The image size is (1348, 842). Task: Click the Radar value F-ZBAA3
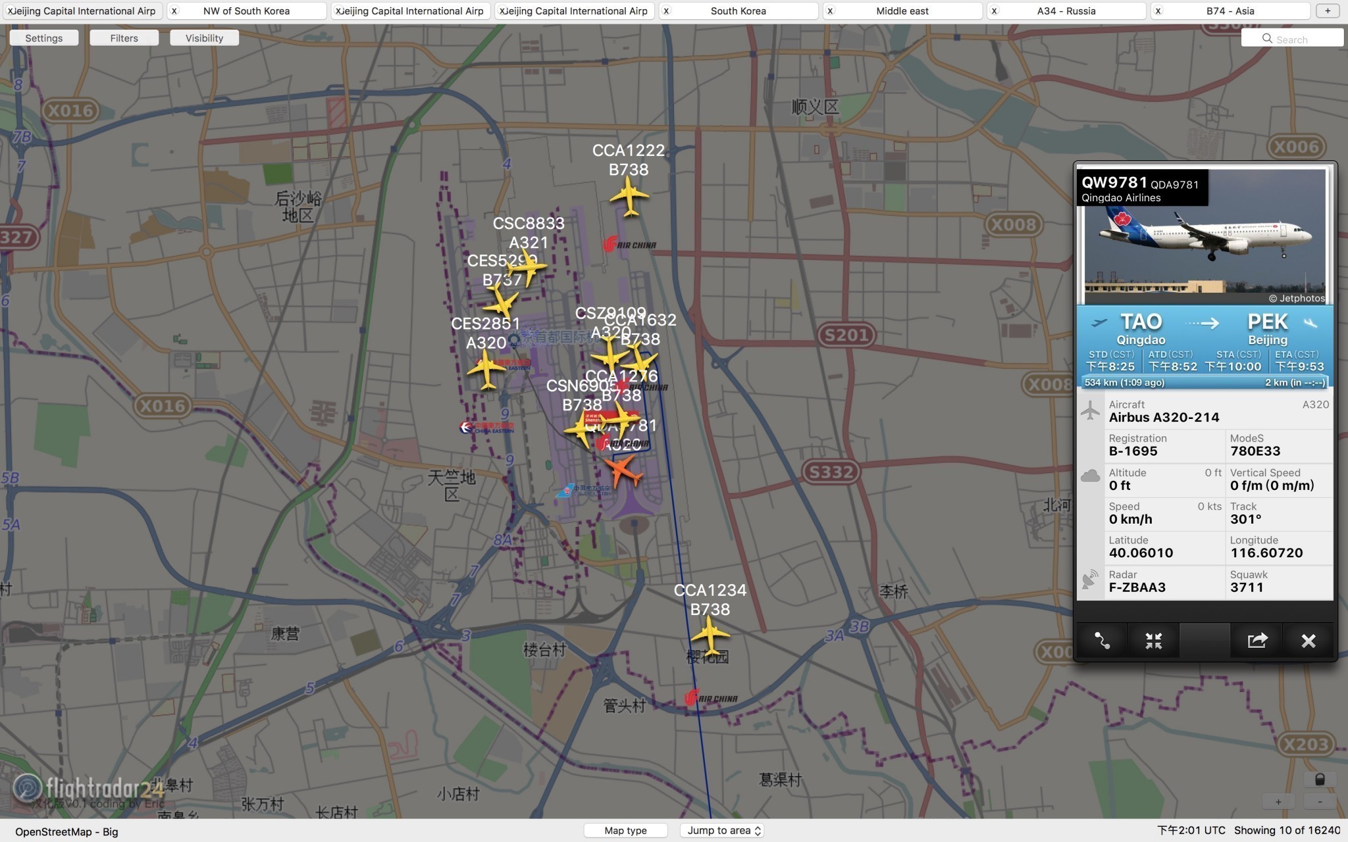(x=1137, y=587)
